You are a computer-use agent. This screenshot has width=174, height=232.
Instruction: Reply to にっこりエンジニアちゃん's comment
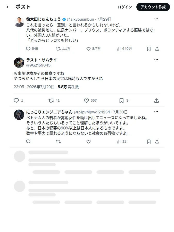click(x=28, y=142)
